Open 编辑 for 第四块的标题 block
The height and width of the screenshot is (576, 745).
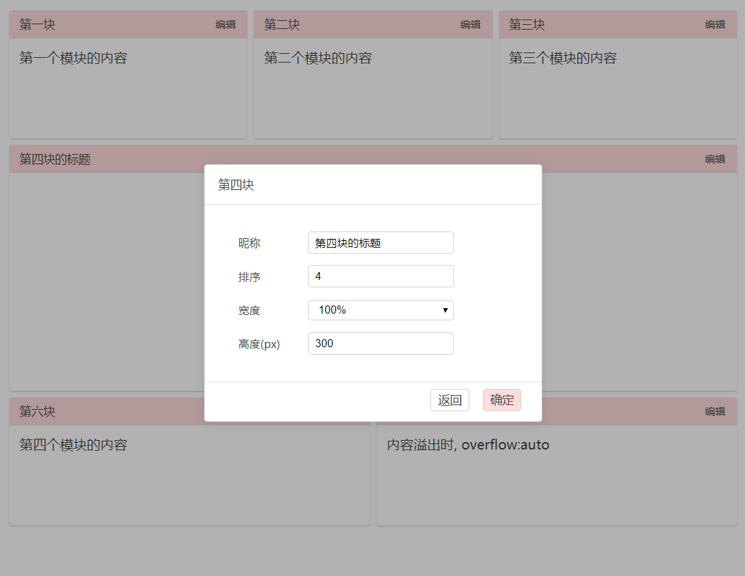[x=714, y=159]
